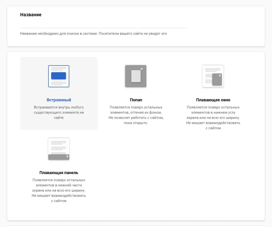Select the Встроенный title label
The height and width of the screenshot is (227, 272).
point(59,100)
